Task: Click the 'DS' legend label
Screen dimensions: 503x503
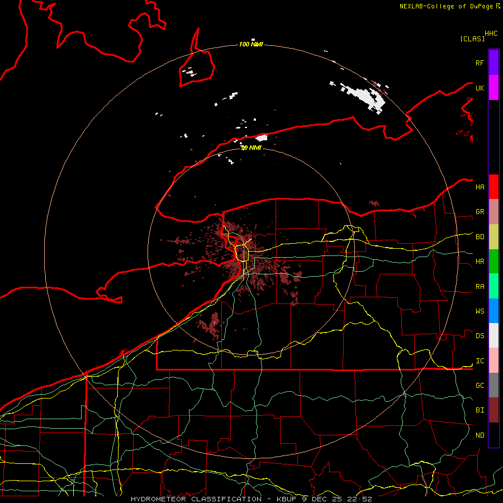Action: click(x=480, y=336)
